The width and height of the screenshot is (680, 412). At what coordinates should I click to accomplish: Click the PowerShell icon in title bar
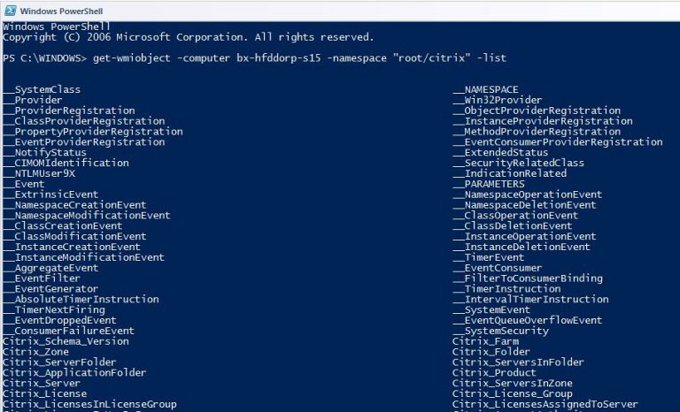tap(10, 11)
